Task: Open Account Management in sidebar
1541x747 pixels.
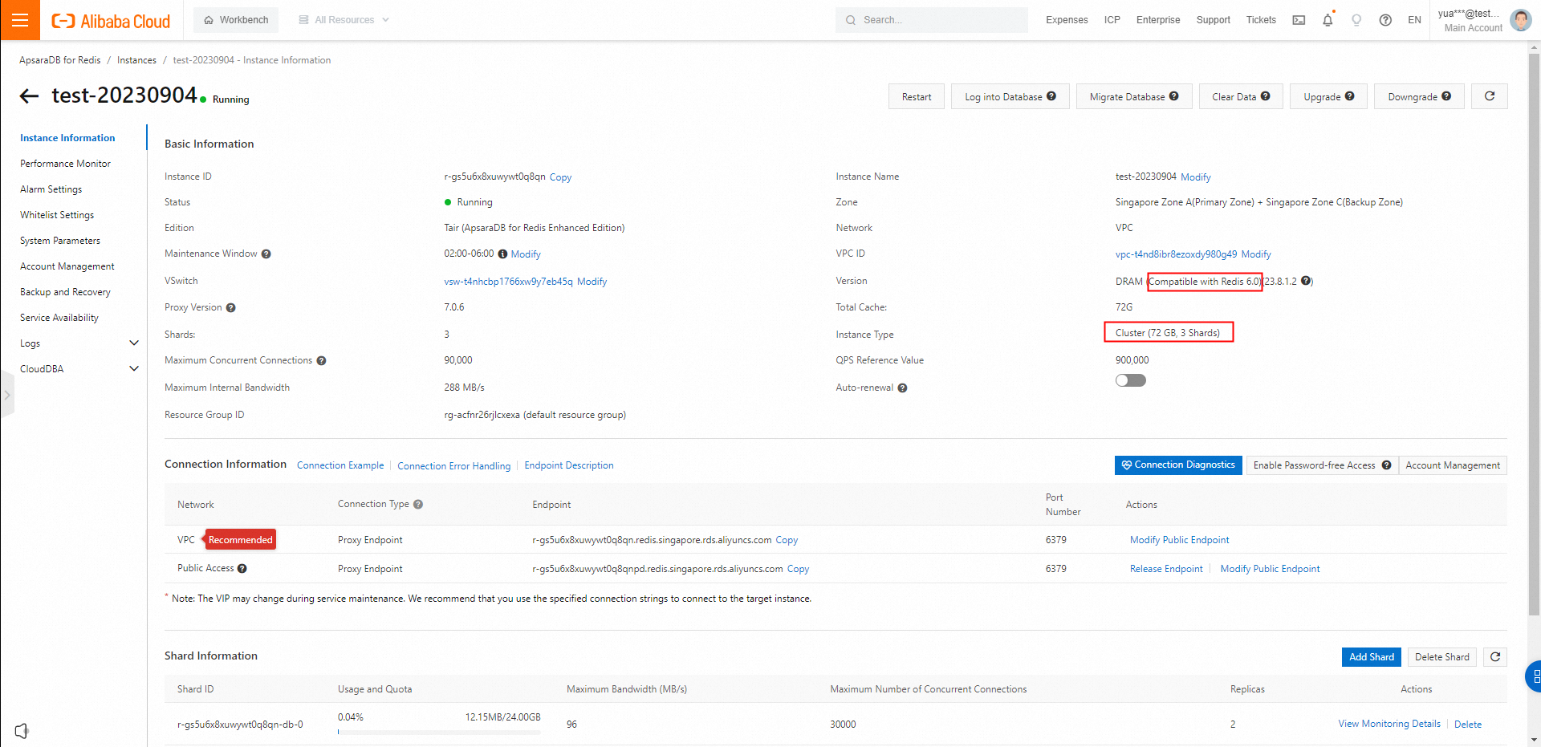Action: (67, 266)
